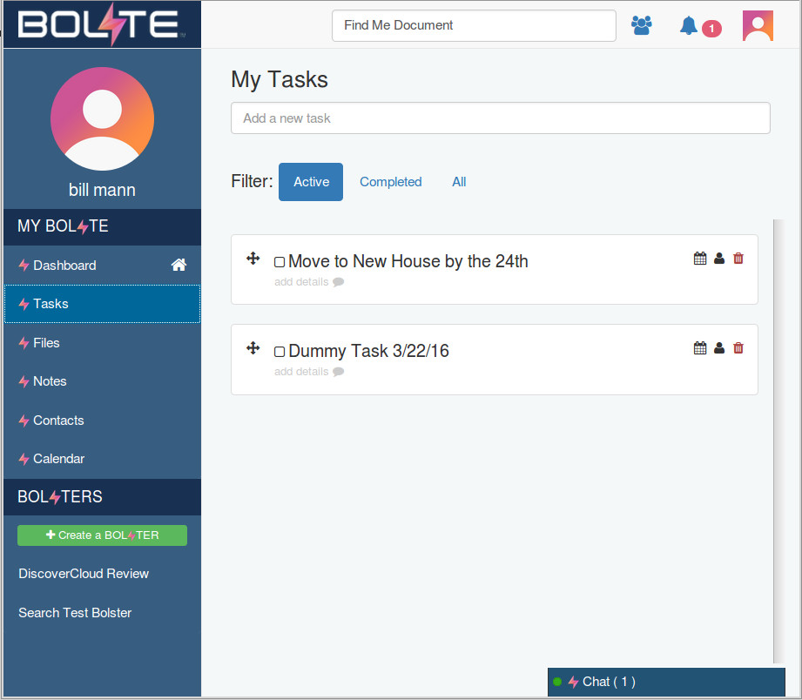Open the calendar icon on the New House task
Screen dimensions: 802x700
tap(699, 258)
